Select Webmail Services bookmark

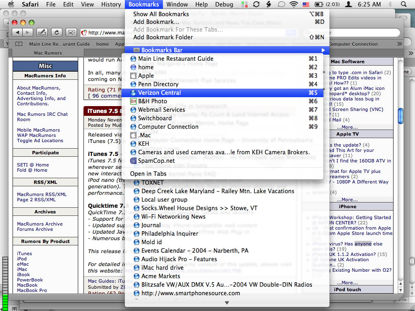point(222,110)
